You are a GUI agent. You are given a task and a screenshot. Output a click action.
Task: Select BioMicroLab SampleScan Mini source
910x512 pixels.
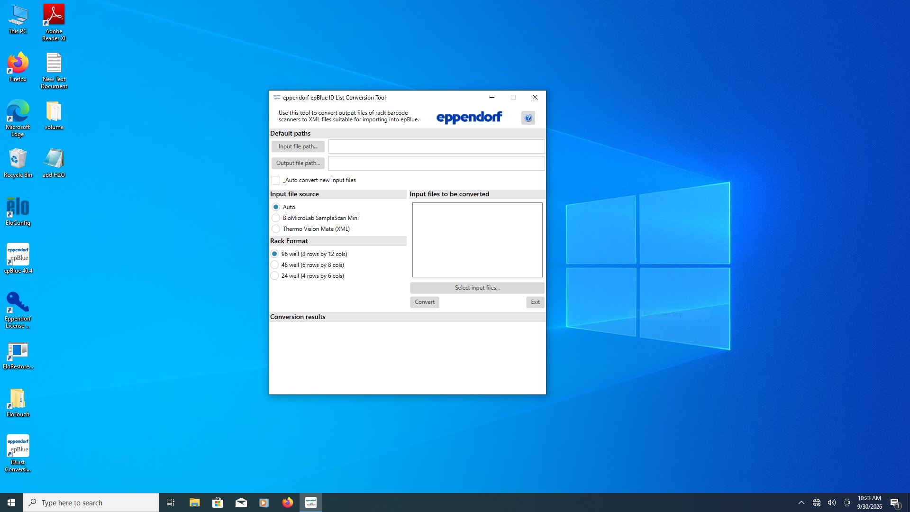pos(276,218)
